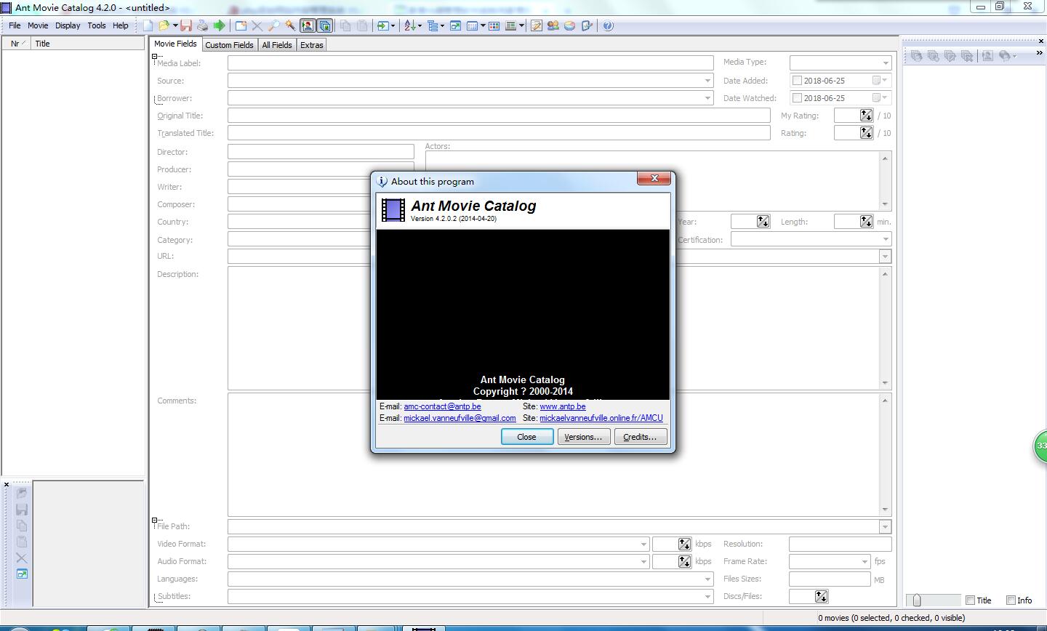Click the blue question mark help icon
The width and height of the screenshot is (1047, 631).
(609, 25)
